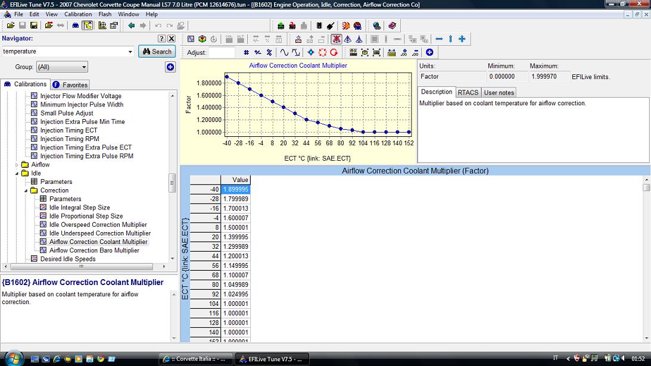Click the globe with link icon

pos(376,26)
